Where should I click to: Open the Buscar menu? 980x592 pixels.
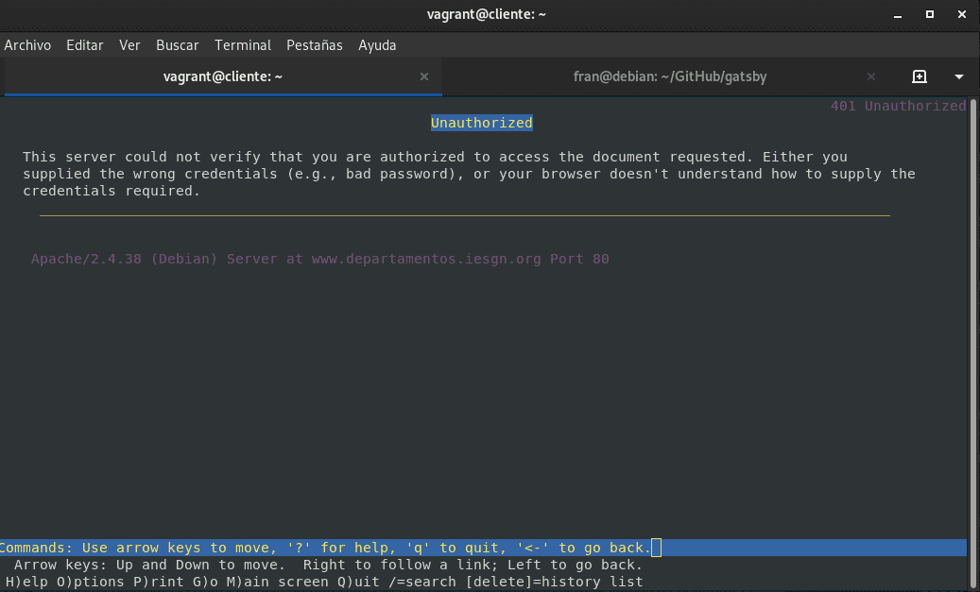tap(177, 45)
